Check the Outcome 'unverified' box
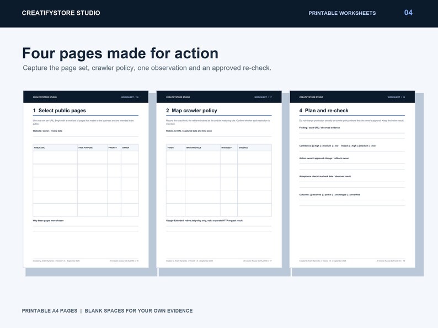This screenshot has height=328, width=438. pyautogui.click(x=348, y=195)
